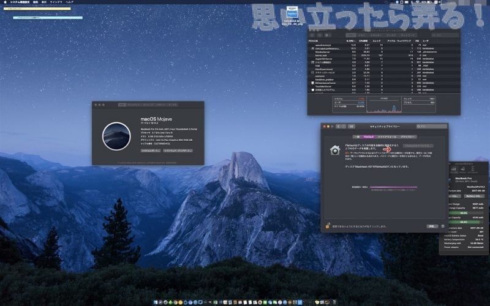This screenshot has height=306, width=490.
Task: Switch to the 一般 tab in Security preferences
Action: pyautogui.click(x=356, y=136)
